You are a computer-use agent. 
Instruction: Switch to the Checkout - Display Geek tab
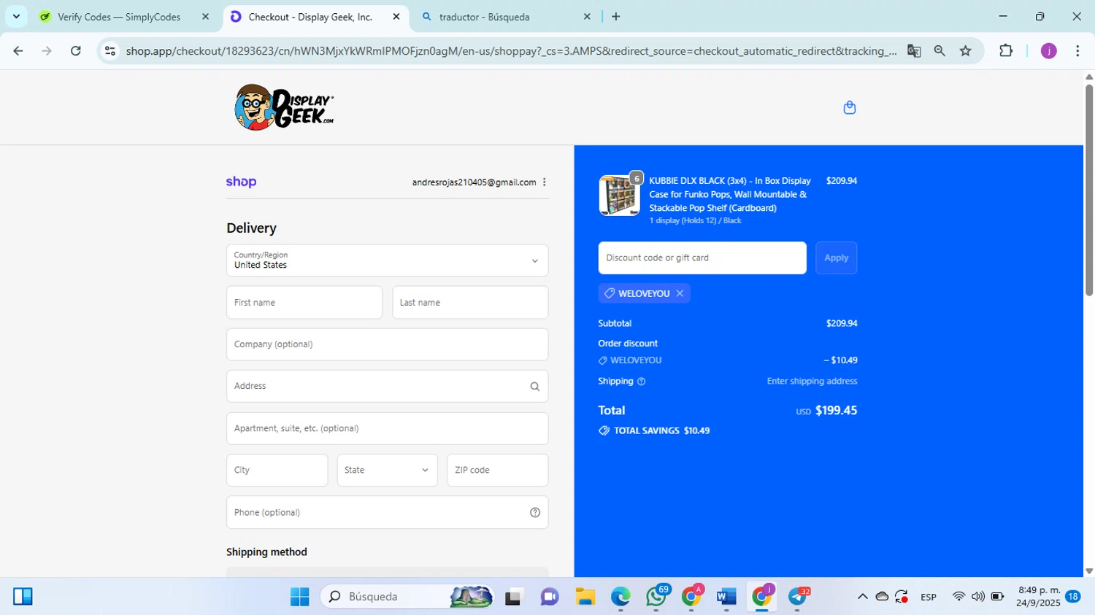[310, 17]
